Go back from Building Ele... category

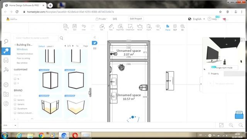[15, 45]
